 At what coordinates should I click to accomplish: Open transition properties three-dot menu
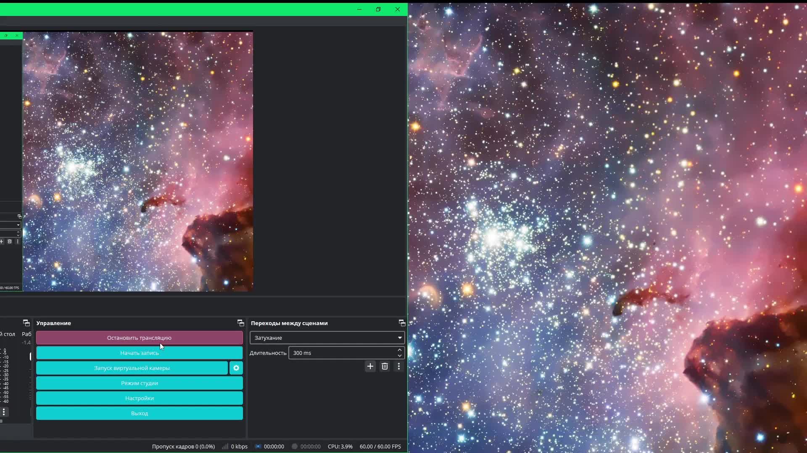coord(399,366)
